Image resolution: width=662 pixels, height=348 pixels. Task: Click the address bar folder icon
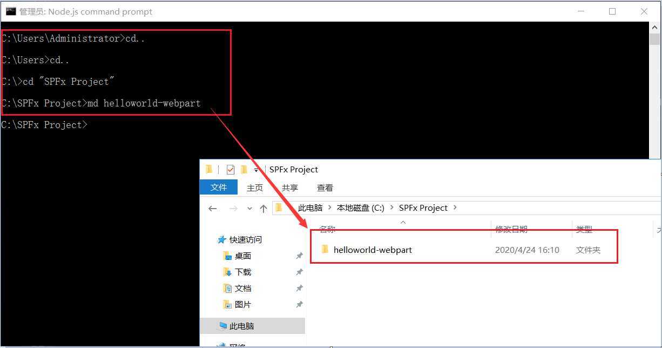[x=279, y=208]
